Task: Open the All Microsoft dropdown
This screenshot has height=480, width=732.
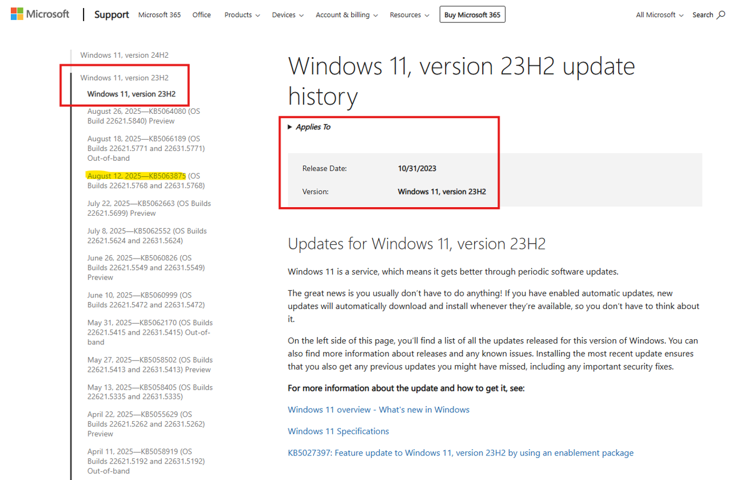Action: point(660,15)
